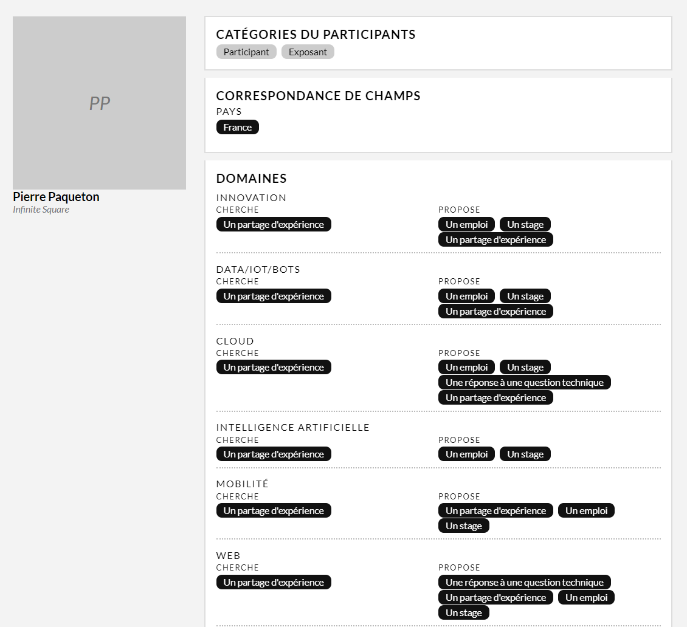
Task: Select the Participant category tag
Action: tap(246, 52)
